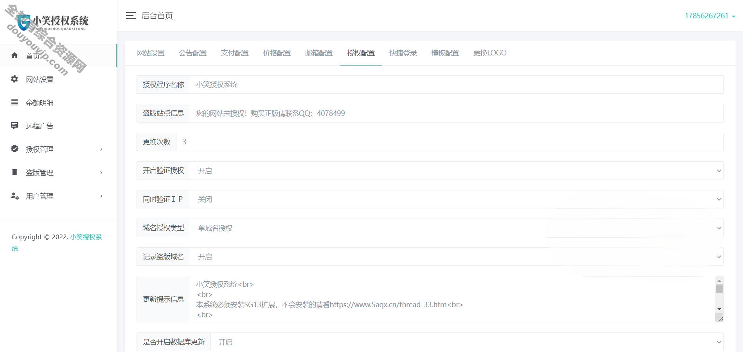Open 网站设置 in the sidebar
Viewport: 743px width, 352px height.
[58, 79]
